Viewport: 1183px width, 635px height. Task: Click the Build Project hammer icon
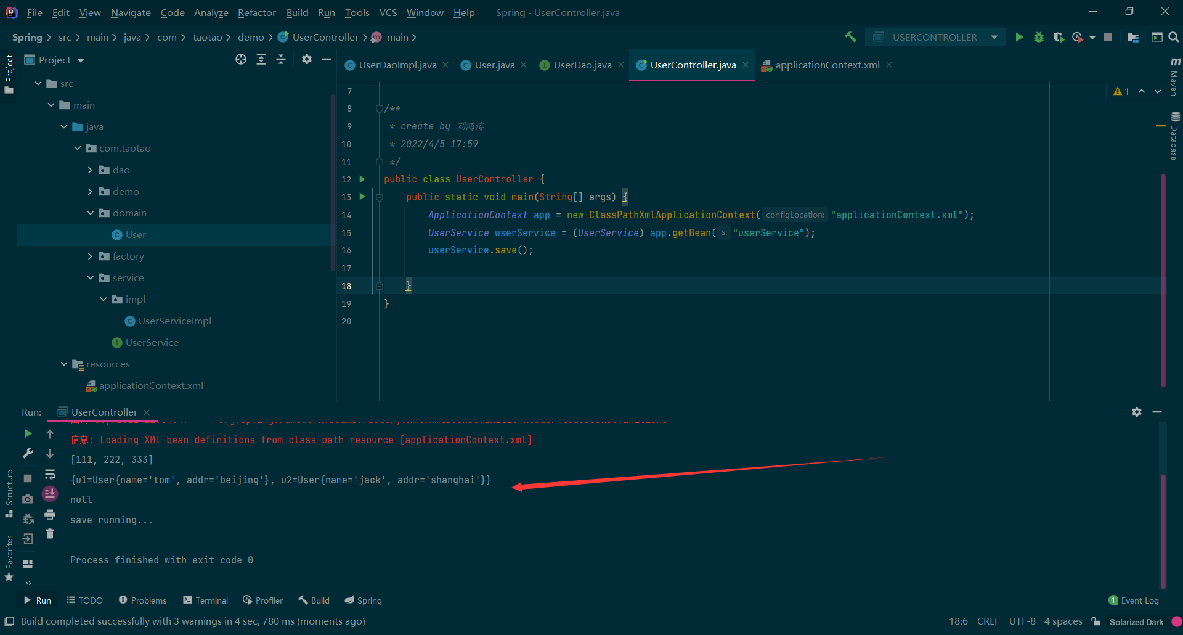pos(850,37)
